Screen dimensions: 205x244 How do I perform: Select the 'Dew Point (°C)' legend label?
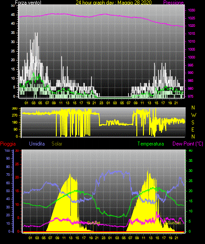188,144
